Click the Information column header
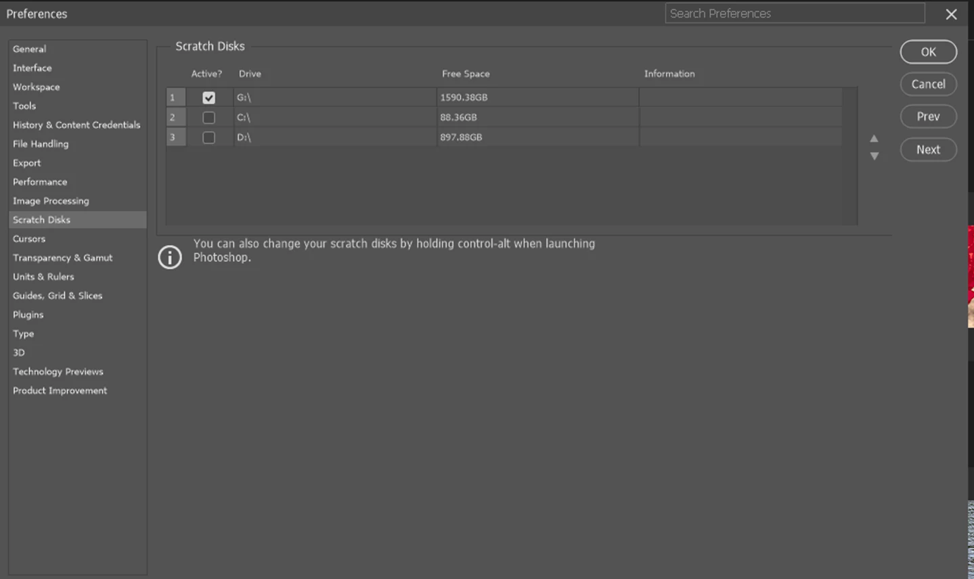Viewport: 974px width, 579px height. tap(669, 74)
